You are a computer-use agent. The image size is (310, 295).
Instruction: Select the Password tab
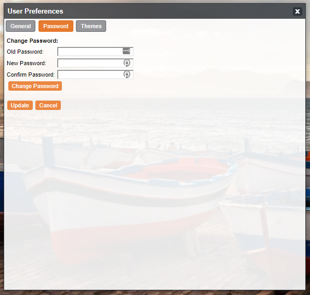(56, 26)
